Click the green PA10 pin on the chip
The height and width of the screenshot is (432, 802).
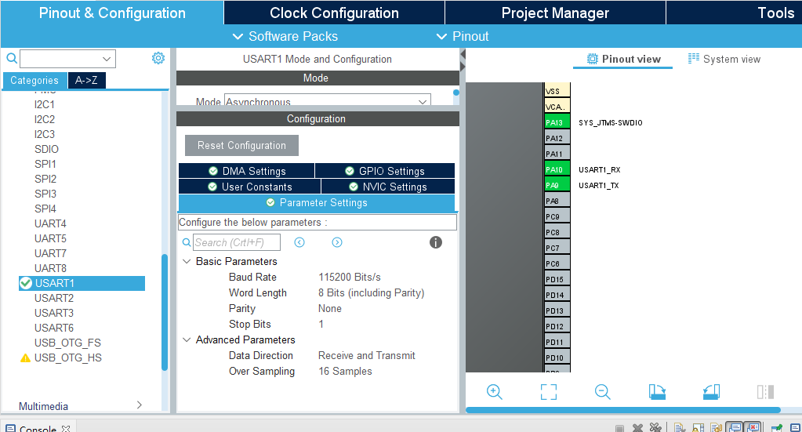(x=557, y=169)
